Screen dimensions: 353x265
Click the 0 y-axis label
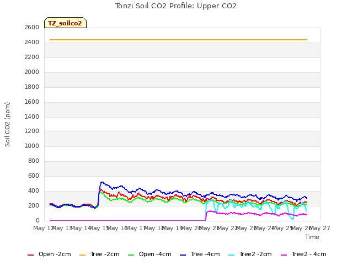tap(38, 220)
